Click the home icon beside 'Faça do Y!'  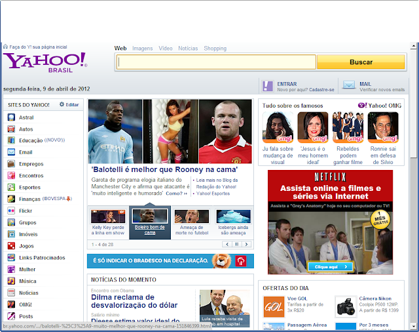[6, 47]
